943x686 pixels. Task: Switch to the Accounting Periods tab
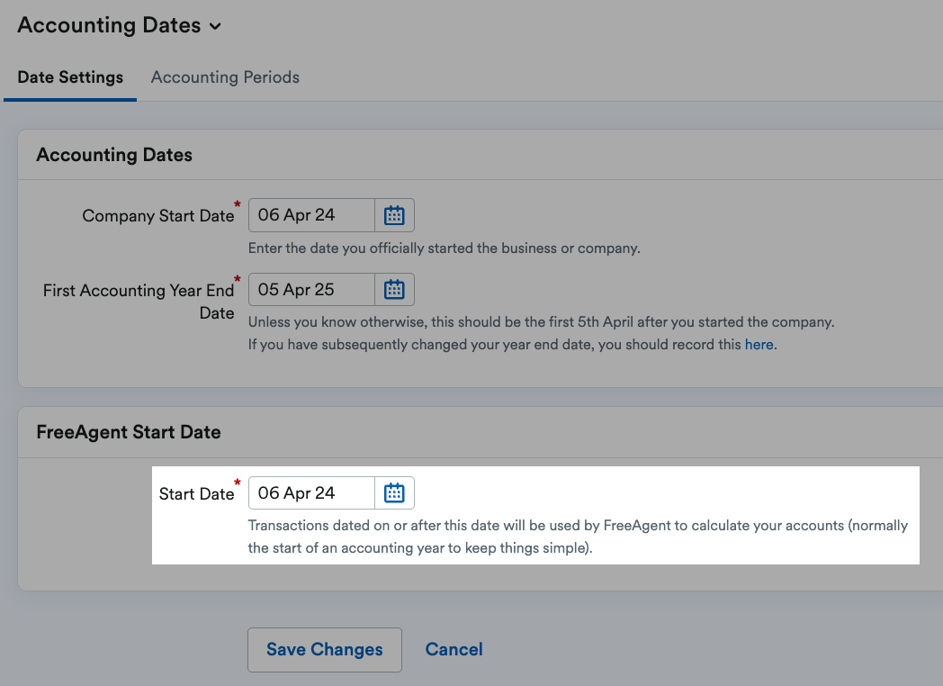pos(225,77)
